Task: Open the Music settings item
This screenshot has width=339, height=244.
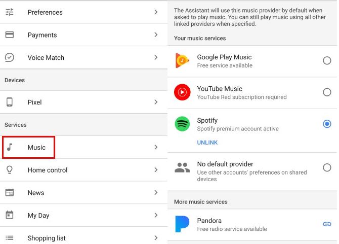Action: 36,148
